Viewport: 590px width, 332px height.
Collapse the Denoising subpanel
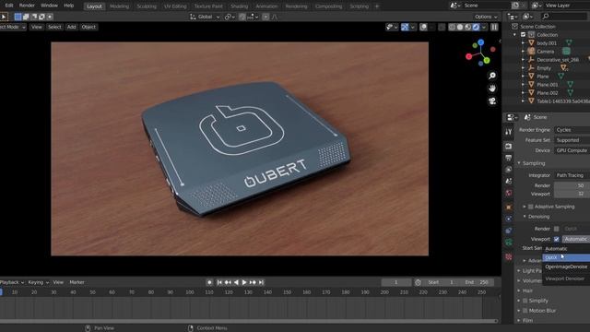(525, 217)
